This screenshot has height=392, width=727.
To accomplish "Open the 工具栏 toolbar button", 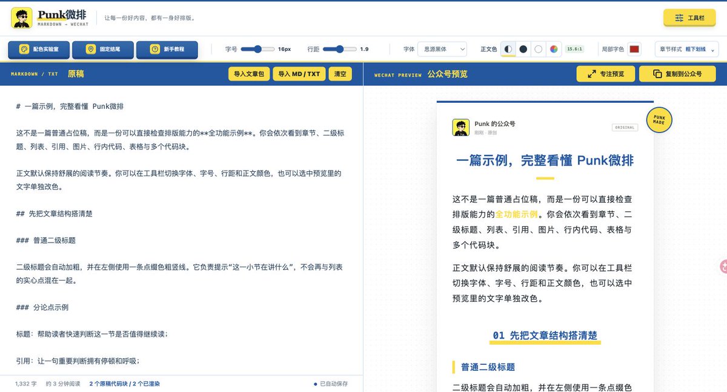I will (689, 18).
